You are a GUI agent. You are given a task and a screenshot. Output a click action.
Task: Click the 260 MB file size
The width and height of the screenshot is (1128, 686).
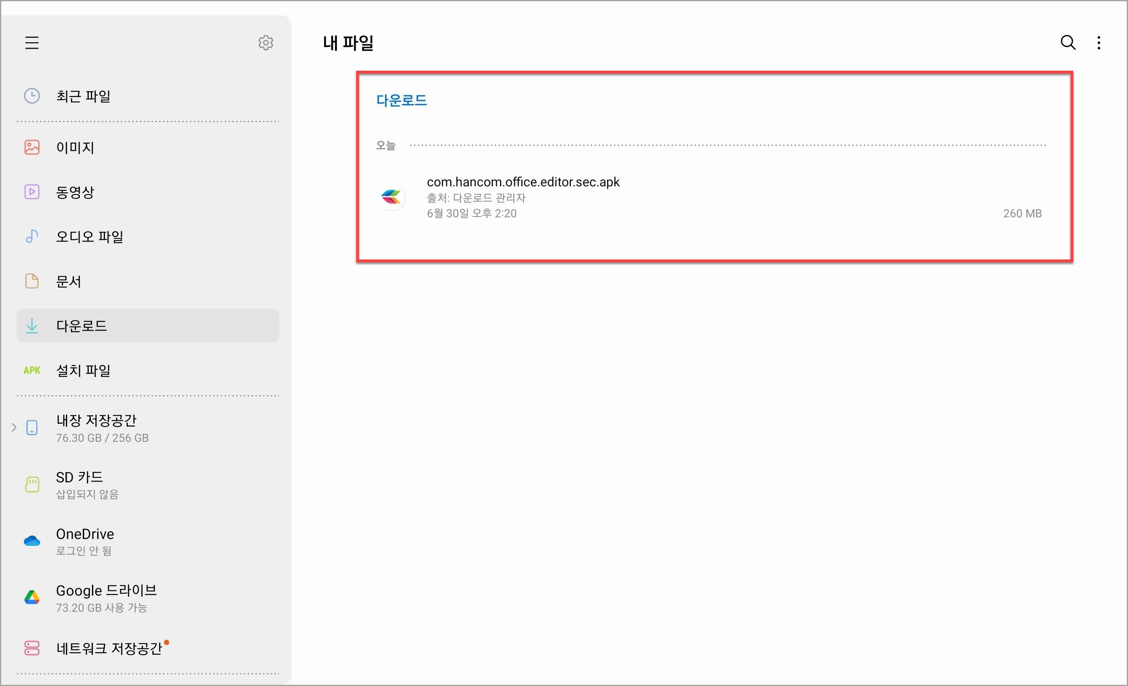tap(1022, 214)
